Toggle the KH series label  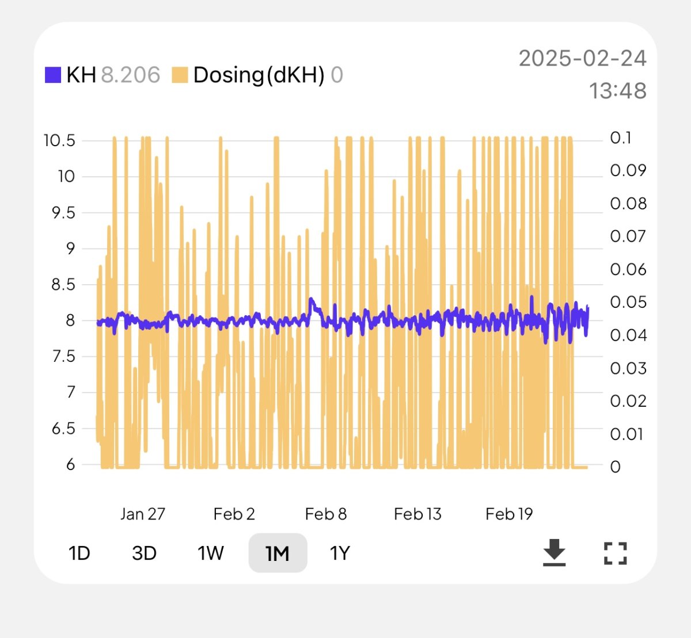[81, 75]
